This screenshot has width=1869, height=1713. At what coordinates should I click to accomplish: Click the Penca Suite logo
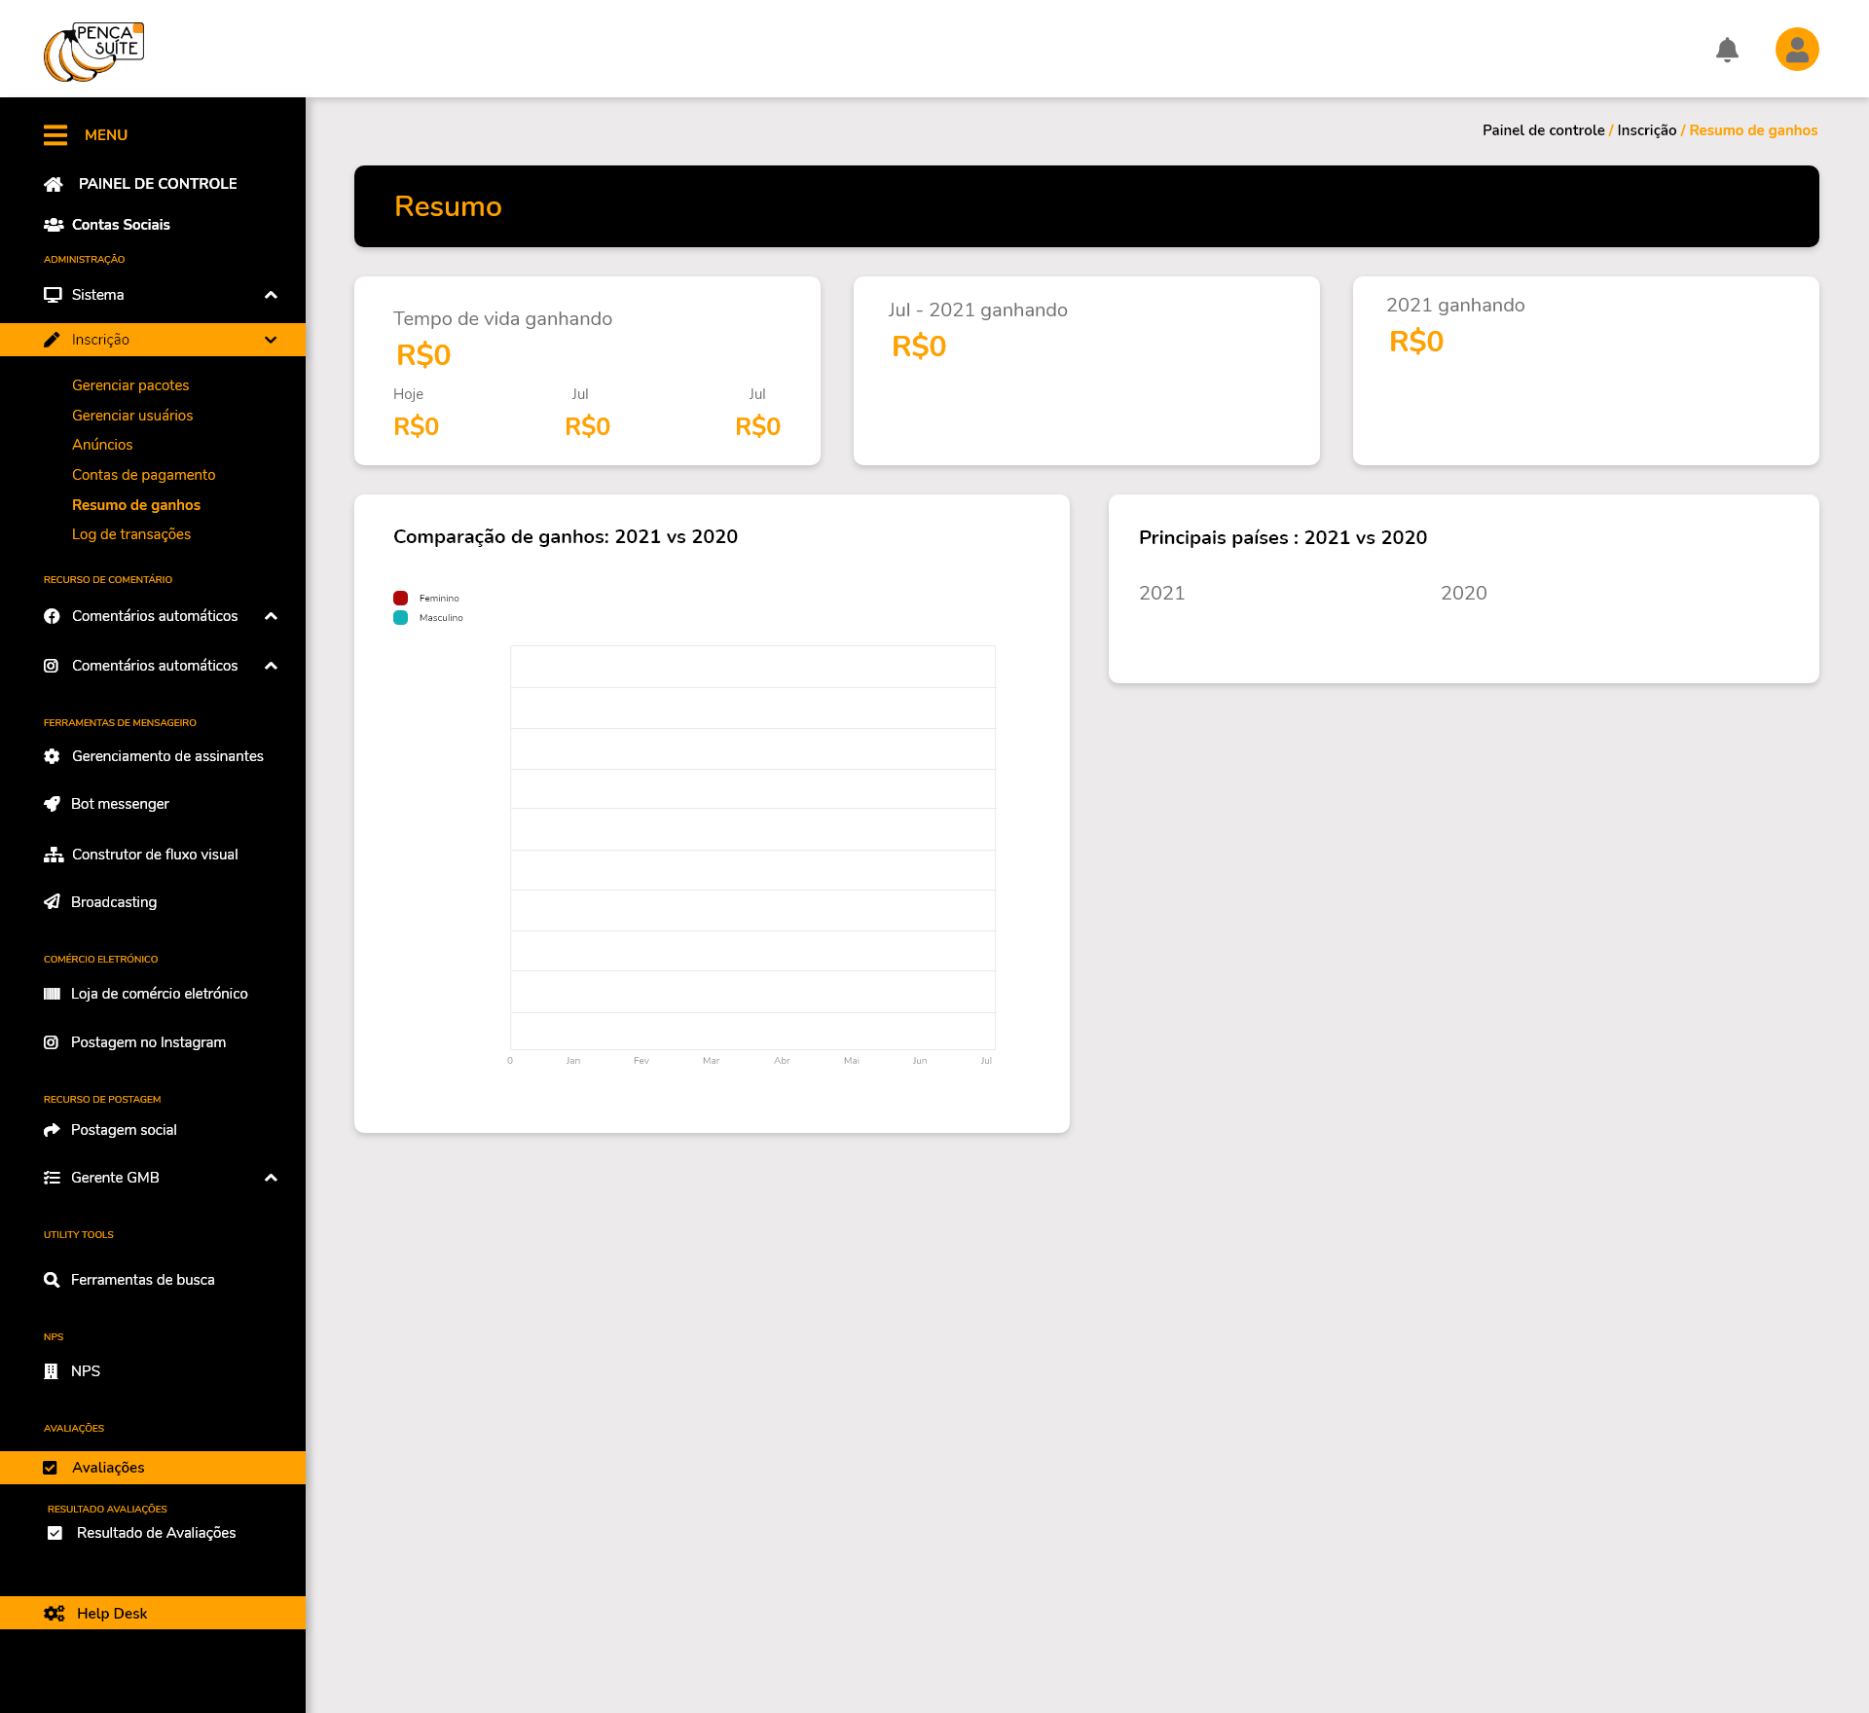pos(93,52)
